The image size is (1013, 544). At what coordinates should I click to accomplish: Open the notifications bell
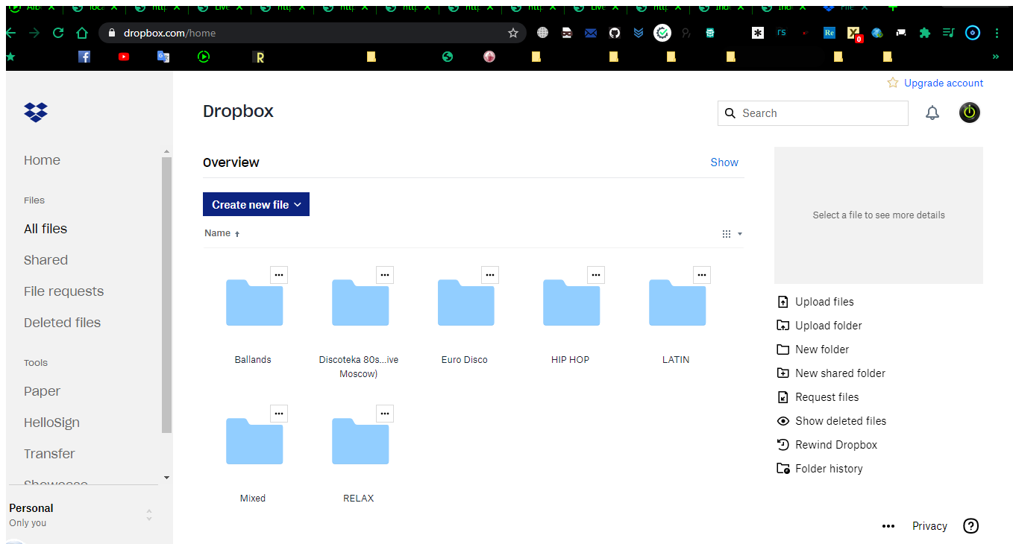click(x=932, y=113)
